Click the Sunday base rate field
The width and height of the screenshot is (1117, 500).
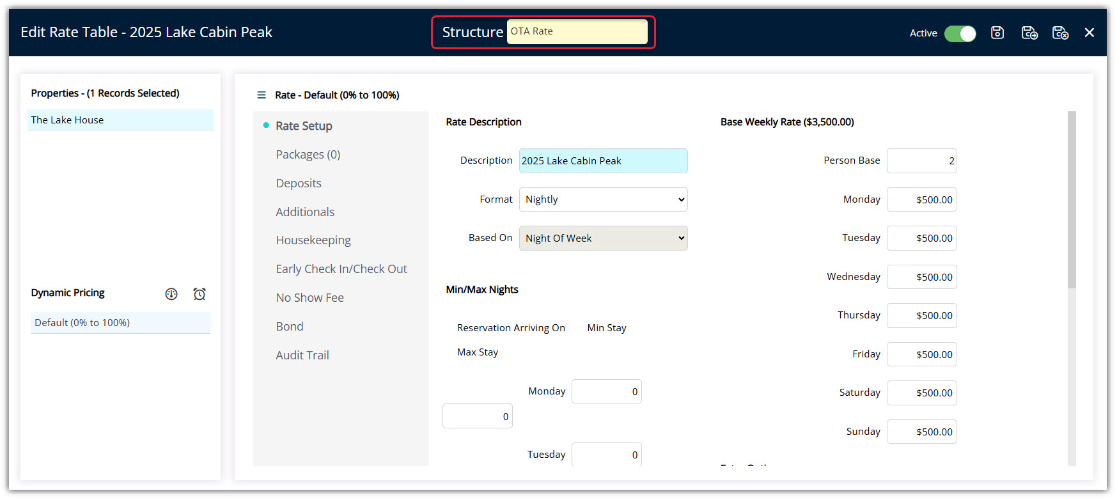(x=922, y=432)
